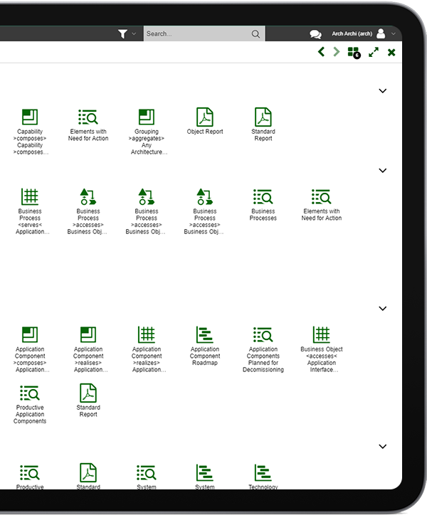Open the filter dropdown arrow

point(134,34)
